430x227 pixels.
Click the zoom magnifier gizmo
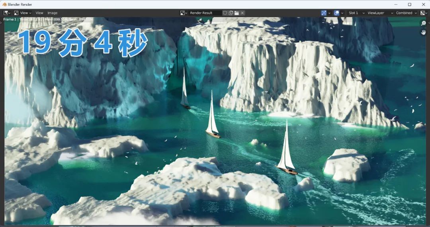point(423,23)
